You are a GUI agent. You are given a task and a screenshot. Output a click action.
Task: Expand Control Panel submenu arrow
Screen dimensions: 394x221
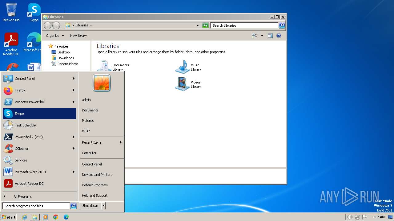[74, 79]
